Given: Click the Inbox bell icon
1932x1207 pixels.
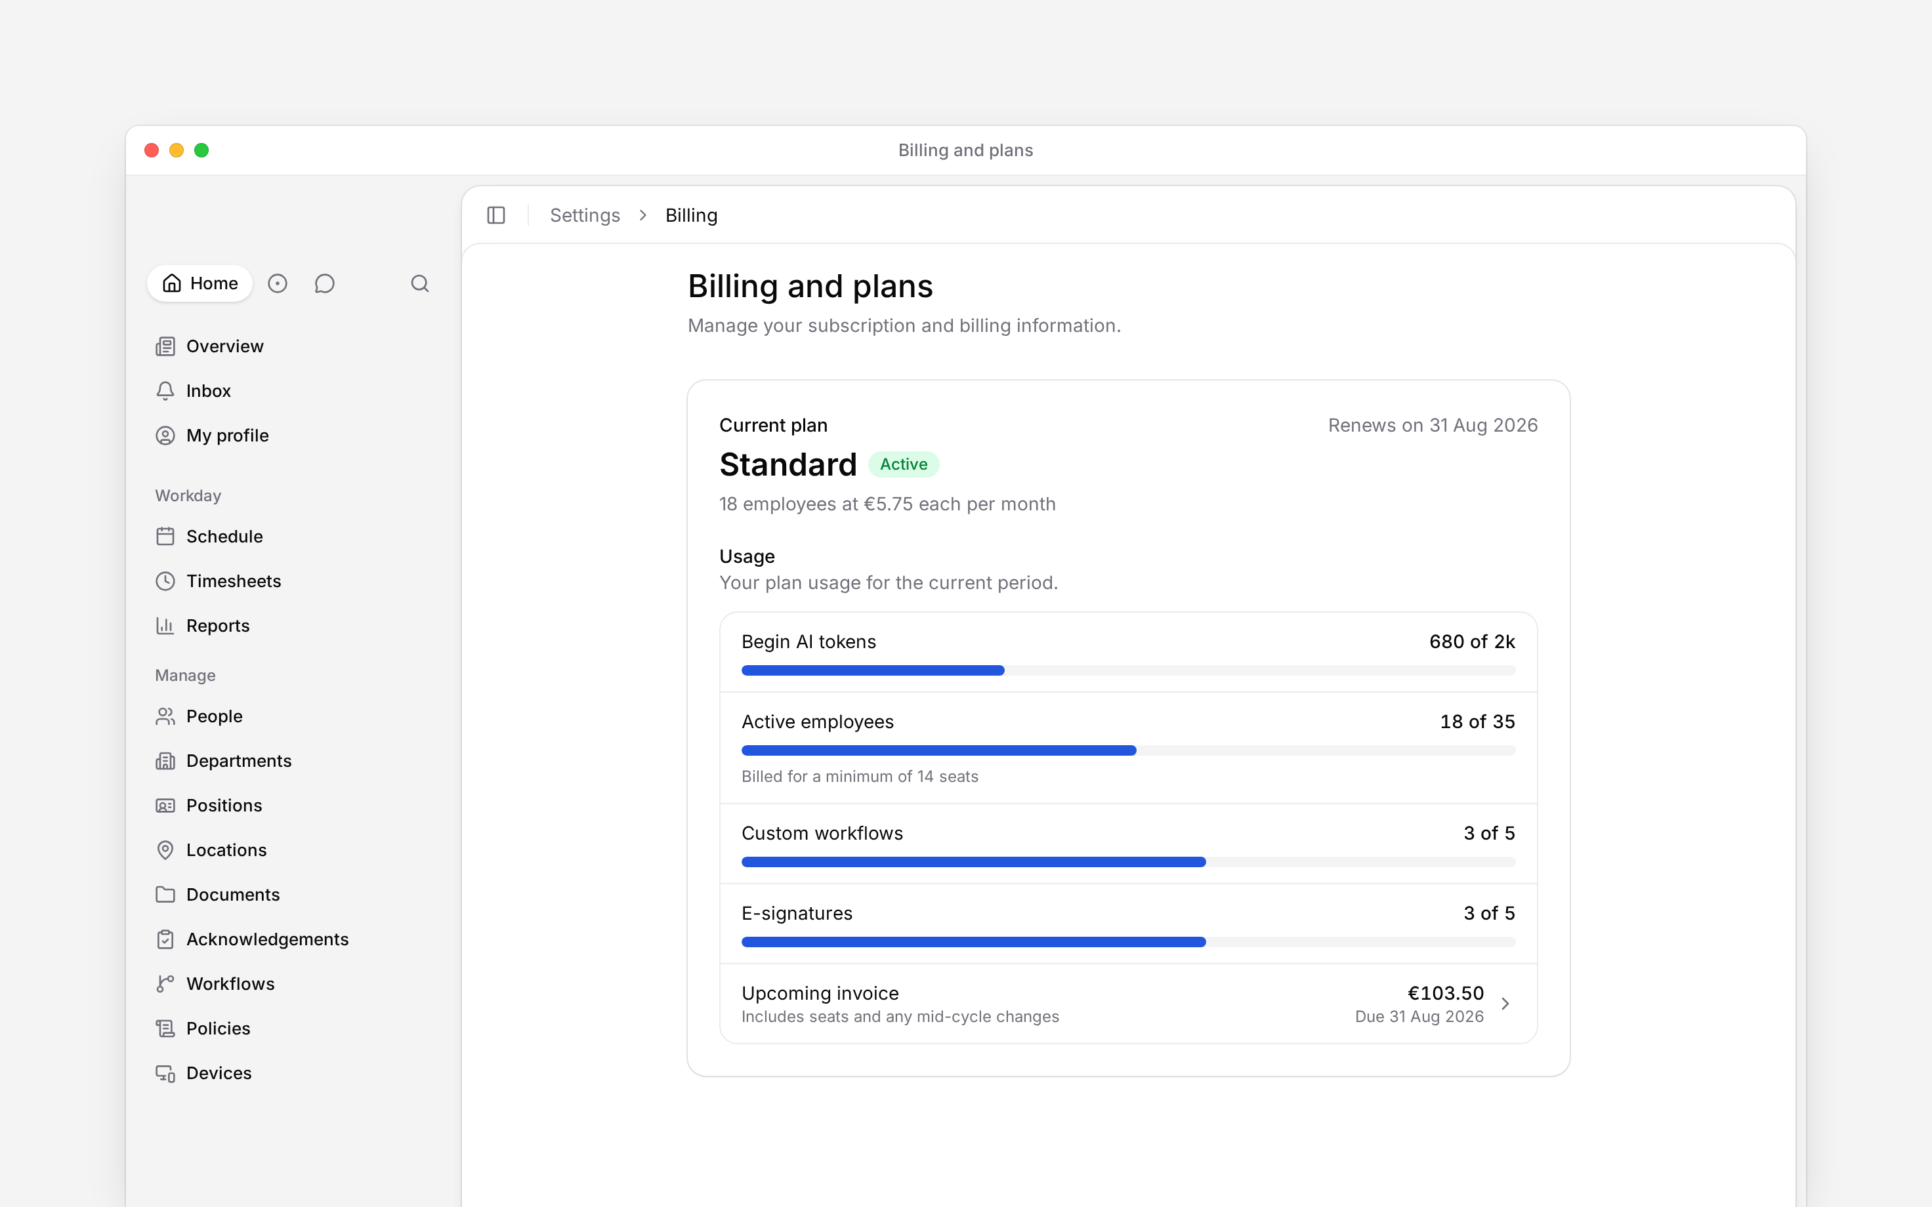Looking at the screenshot, I should [165, 391].
